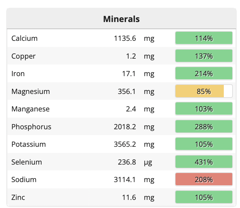Click the Minerals section header

[x=121, y=19]
